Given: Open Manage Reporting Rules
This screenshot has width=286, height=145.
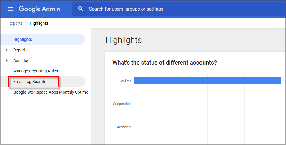Looking at the screenshot, I should [x=36, y=71].
